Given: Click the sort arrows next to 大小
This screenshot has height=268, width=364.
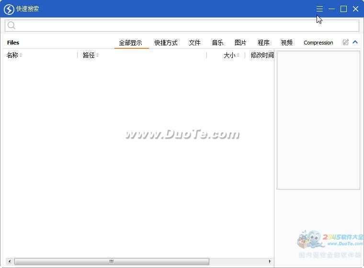Looking at the screenshot, I should [x=238, y=55].
